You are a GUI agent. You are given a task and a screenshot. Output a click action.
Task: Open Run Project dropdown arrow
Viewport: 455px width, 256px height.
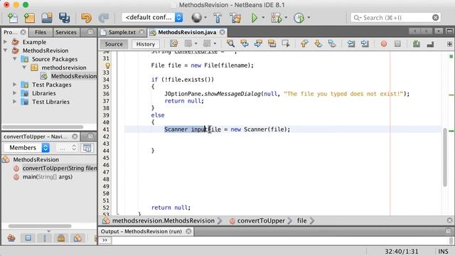click(263, 18)
